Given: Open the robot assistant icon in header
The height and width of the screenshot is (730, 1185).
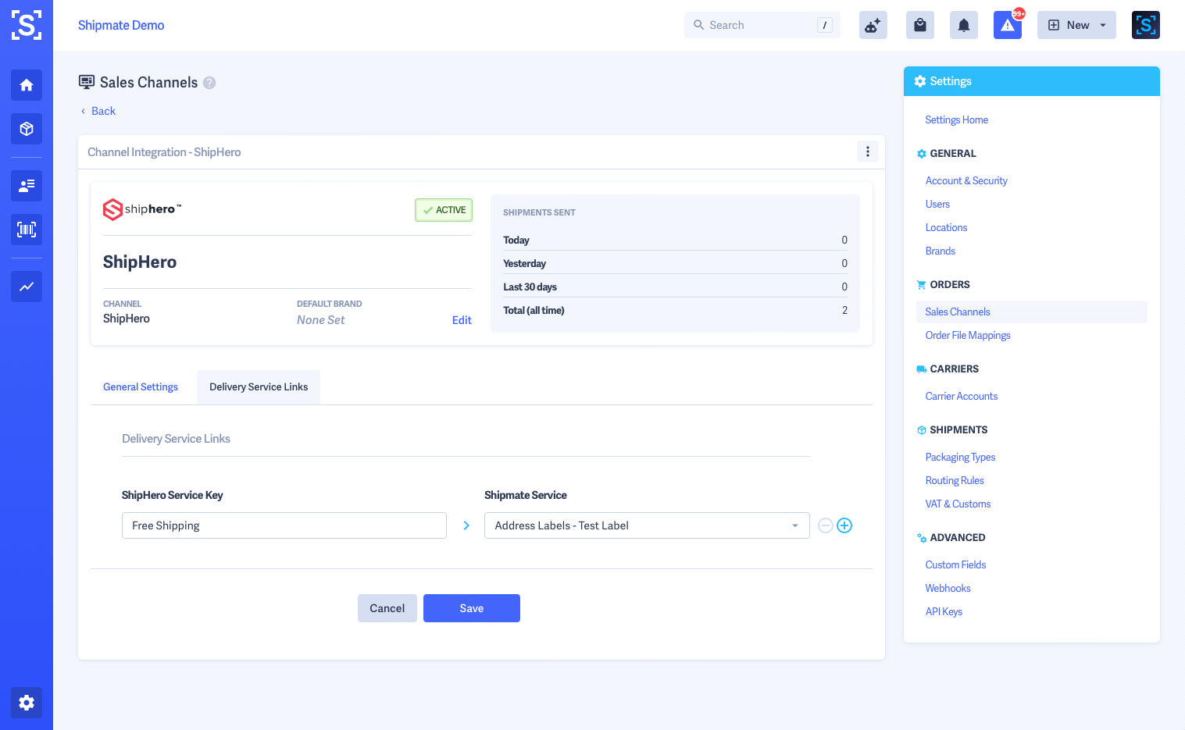Looking at the screenshot, I should (x=873, y=25).
